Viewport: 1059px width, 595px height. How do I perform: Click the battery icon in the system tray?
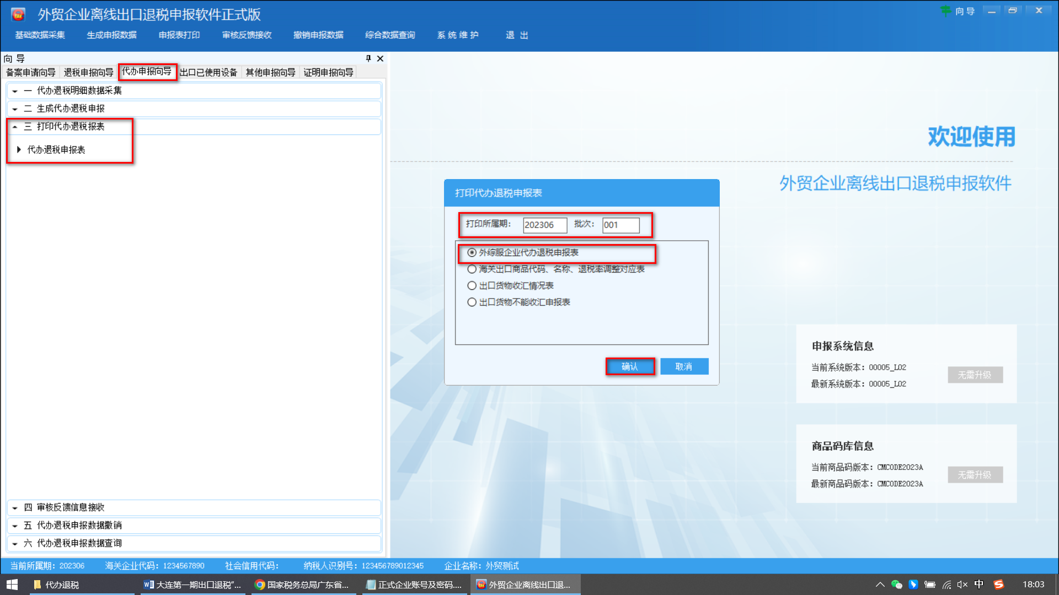[930, 585]
